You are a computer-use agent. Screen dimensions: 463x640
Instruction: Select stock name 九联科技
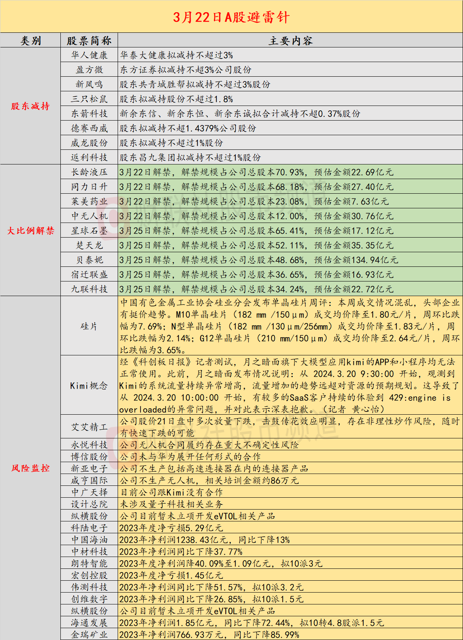tap(89, 289)
